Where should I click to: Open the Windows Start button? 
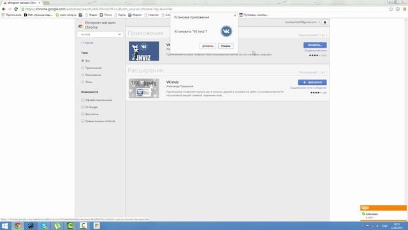(x=4, y=226)
